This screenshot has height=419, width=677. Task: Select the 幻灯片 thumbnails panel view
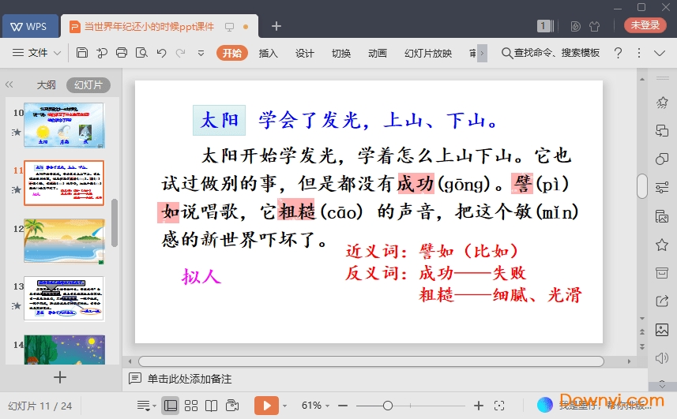click(88, 85)
